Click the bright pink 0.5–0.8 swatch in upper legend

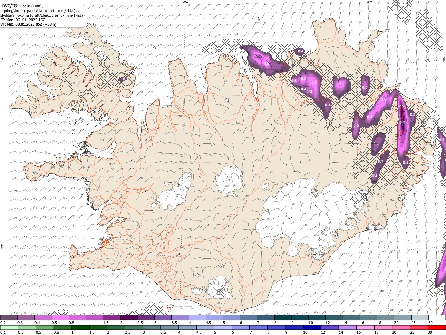(x=60, y=318)
